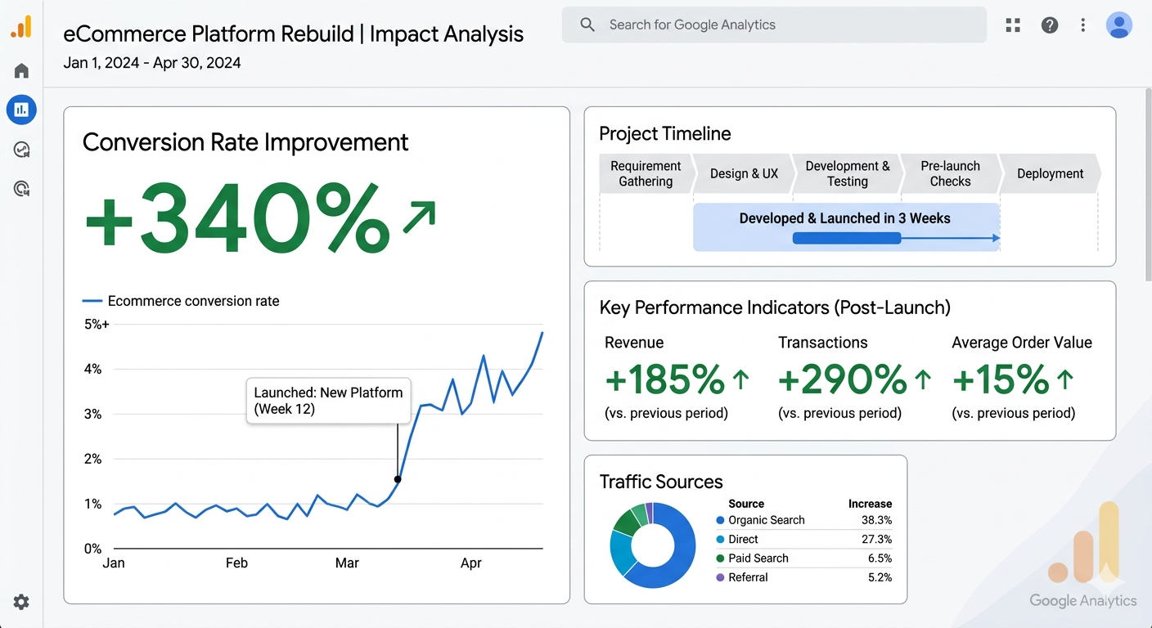Select the Deployment timeline stage

click(1050, 173)
